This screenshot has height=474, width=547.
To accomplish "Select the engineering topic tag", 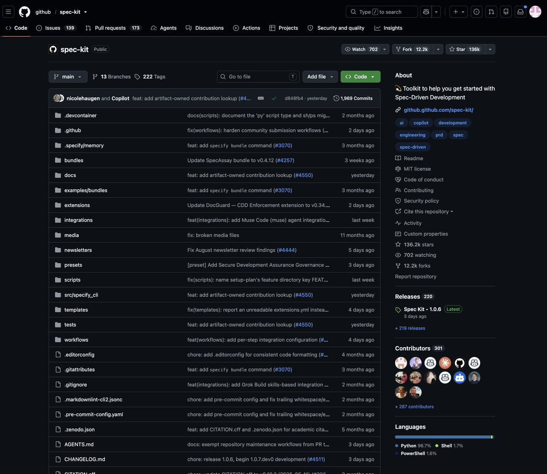I will point(413,135).
